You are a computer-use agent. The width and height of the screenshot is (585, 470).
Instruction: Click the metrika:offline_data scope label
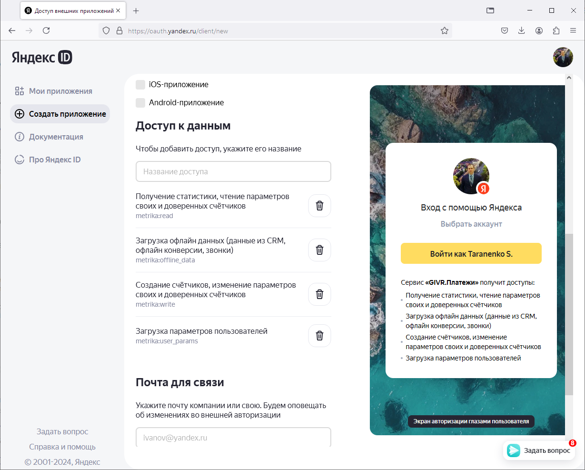[x=165, y=260]
